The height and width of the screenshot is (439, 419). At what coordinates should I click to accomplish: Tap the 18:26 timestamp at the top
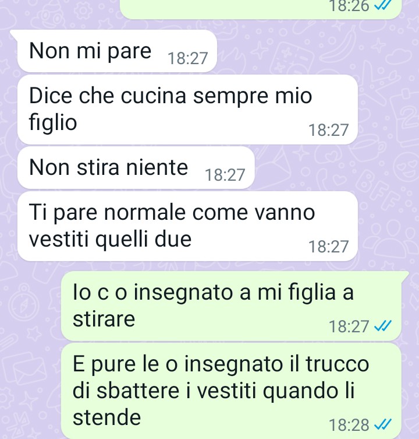pos(349,6)
